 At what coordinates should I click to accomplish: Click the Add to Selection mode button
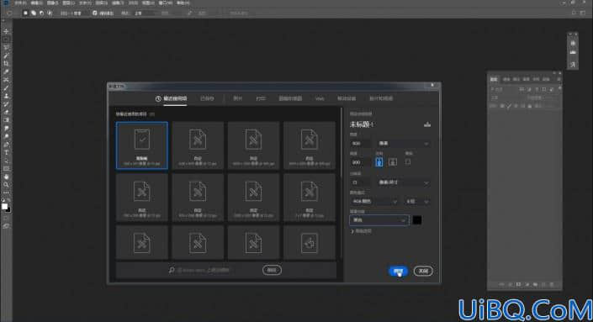[34, 13]
